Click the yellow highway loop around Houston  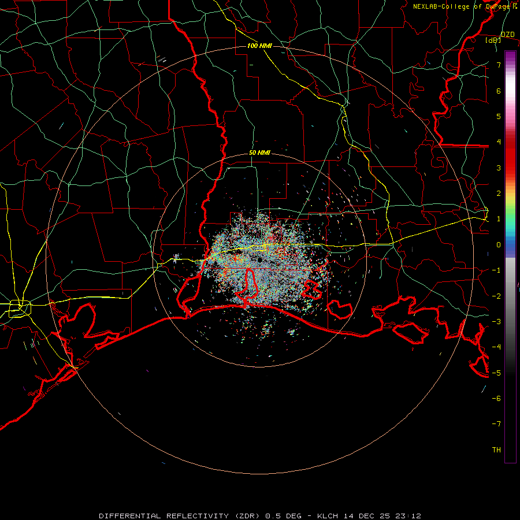click(20, 309)
